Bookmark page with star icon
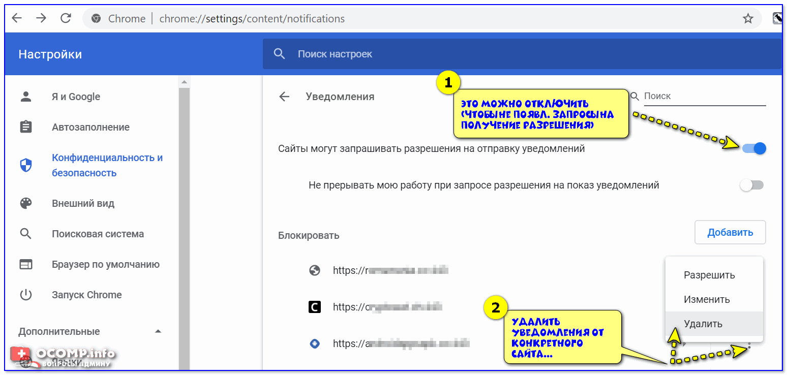Viewport: 787px width, 375px height. point(748,19)
